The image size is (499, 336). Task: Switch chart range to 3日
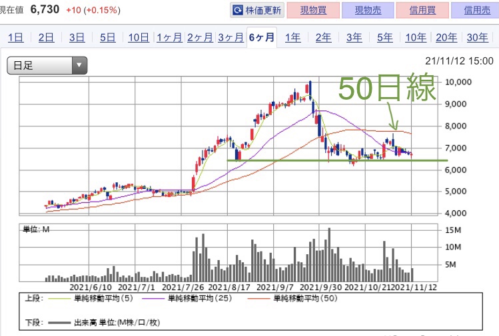(77, 37)
